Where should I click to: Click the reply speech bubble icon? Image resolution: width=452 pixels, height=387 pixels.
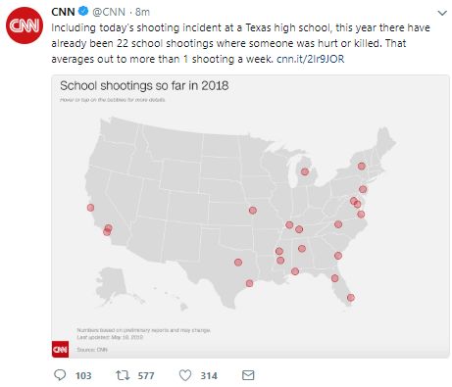click(60, 375)
